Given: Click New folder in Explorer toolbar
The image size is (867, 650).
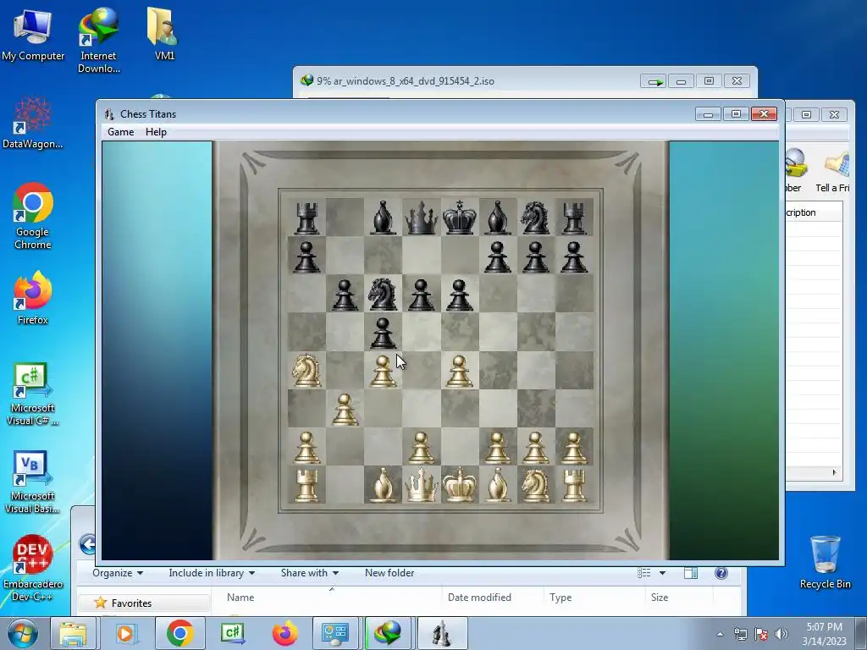Looking at the screenshot, I should tap(389, 573).
